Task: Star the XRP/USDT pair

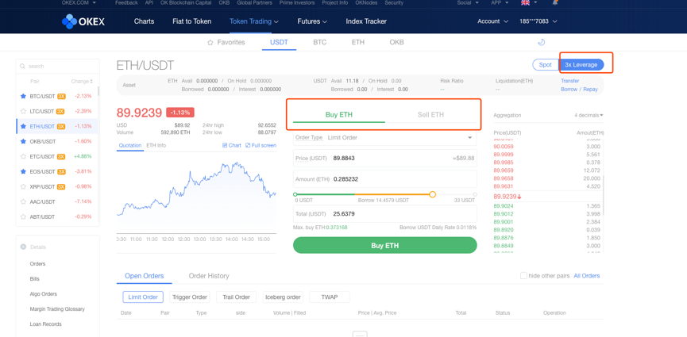Action: (x=23, y=186)
